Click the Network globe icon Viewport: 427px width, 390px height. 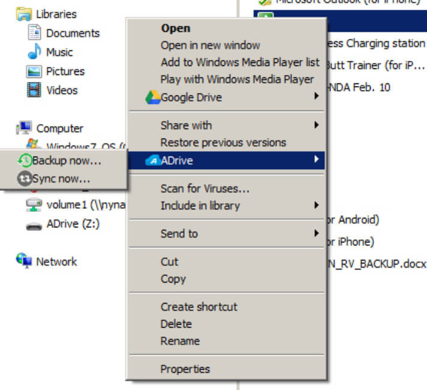click(24, 260)
